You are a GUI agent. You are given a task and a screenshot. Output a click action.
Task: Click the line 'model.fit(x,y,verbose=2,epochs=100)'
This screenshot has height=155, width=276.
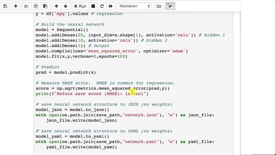pyautogui.click(x=82, y=56)
